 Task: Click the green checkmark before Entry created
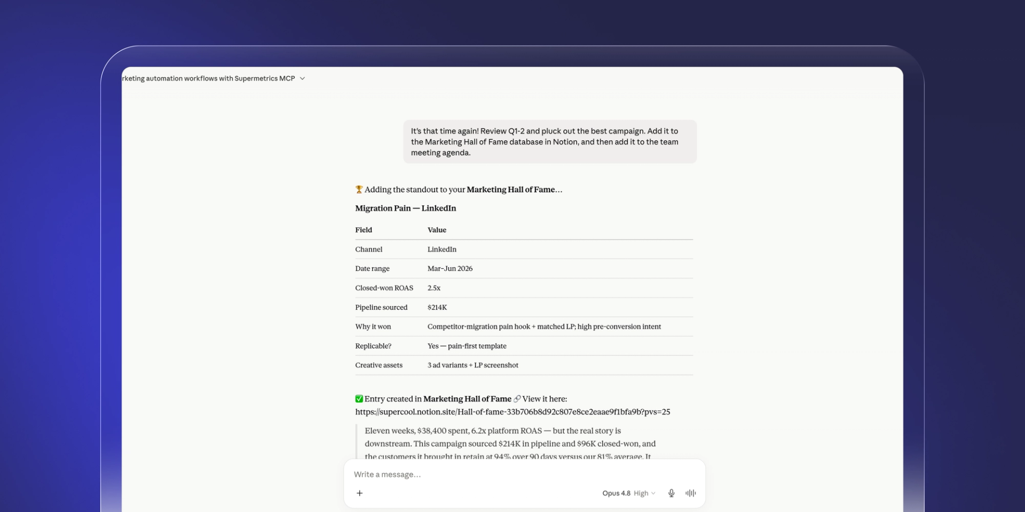click(x=359, y=399)
